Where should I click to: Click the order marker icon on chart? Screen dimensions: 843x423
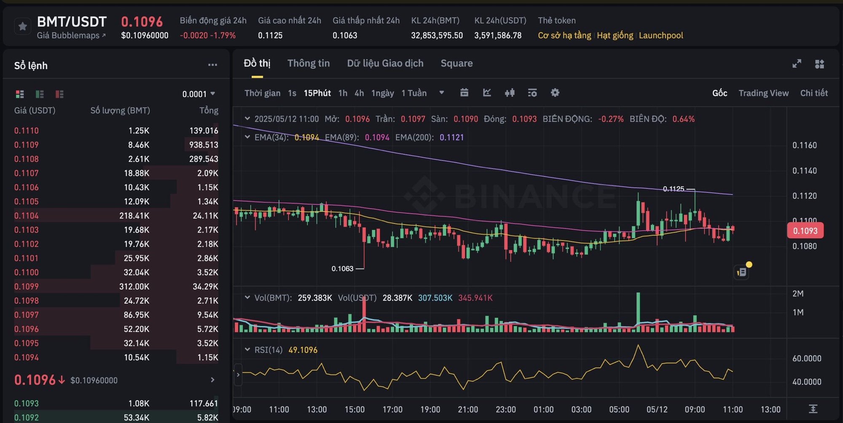click(x=741, y=272)
